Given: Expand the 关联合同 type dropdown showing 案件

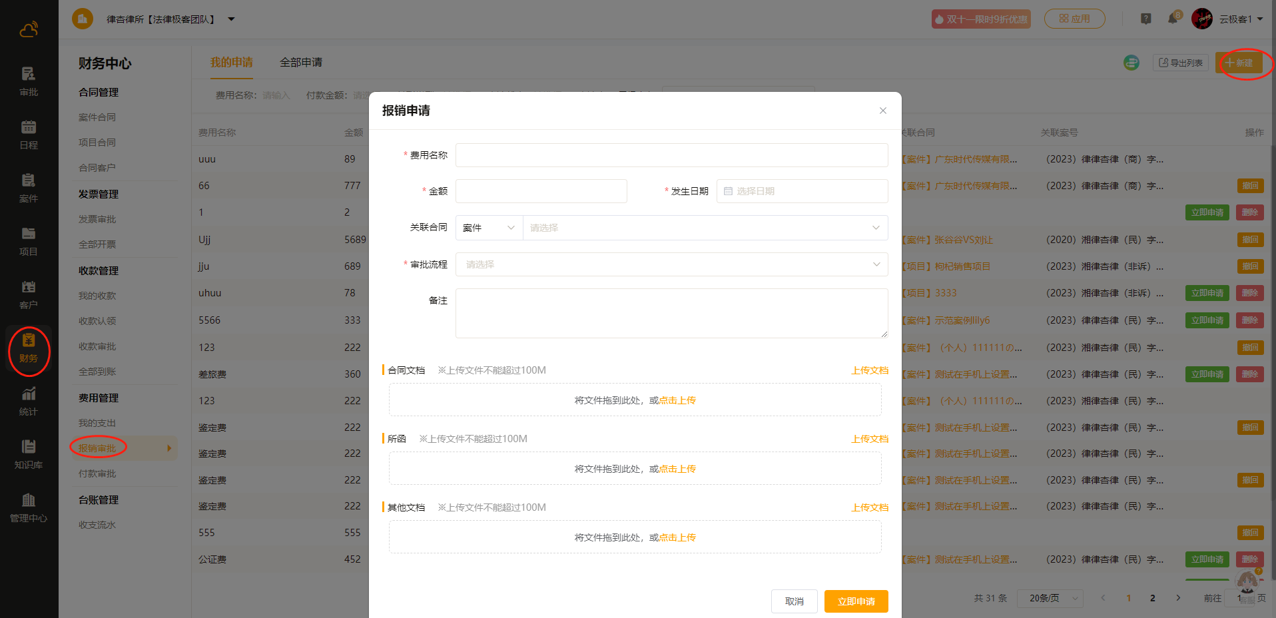Looking at the screenshot, I should click(489, 228).
